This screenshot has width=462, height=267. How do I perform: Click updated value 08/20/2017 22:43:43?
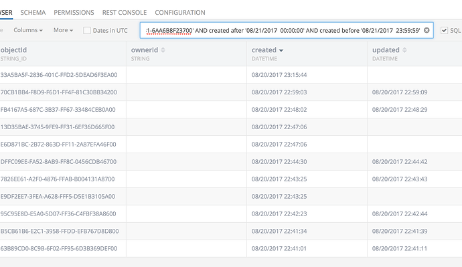pyautogui.click(x=400, y=179)
